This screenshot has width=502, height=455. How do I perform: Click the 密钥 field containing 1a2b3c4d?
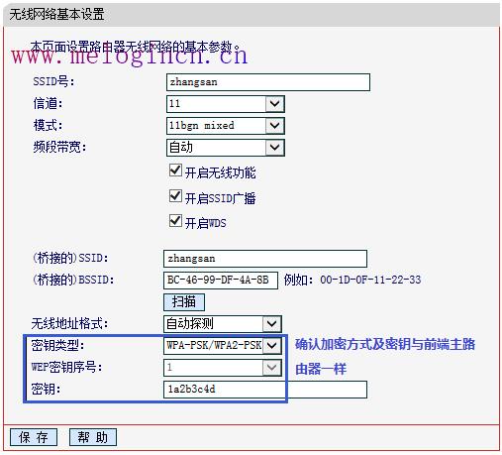[x=265, y=390]
